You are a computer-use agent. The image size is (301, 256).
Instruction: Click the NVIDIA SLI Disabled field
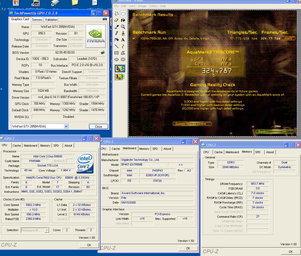[x=69, y=117]
